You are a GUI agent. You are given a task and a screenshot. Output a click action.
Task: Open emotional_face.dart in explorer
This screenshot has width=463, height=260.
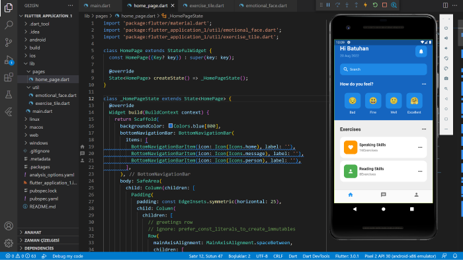56,96
